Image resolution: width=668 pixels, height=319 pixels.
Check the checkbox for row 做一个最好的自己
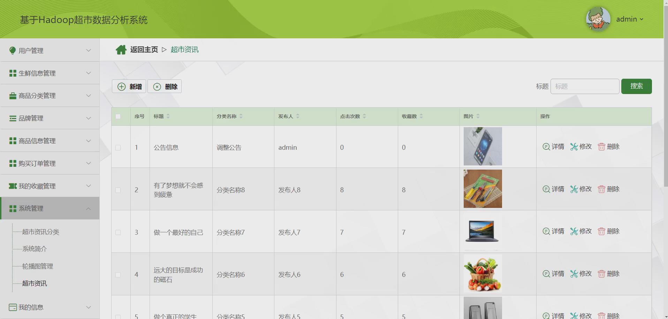pyautogui.click(x=118, y=232)
